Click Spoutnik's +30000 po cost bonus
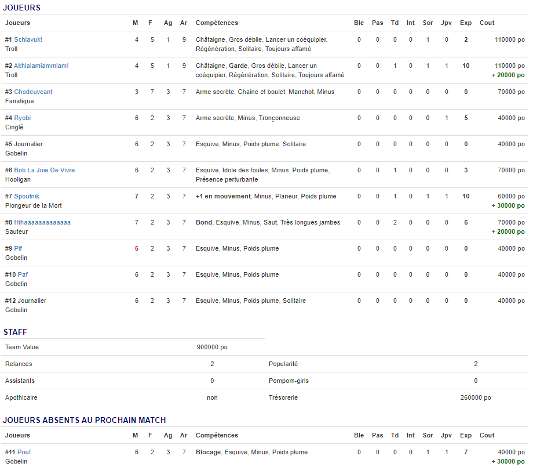The height and width of the screenshot is (474, 533). tap(508, 205)
